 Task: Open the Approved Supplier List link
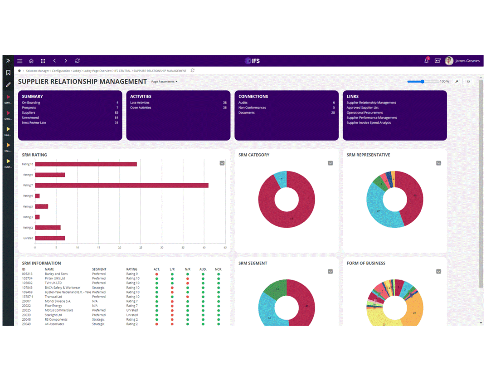[362, 107]
